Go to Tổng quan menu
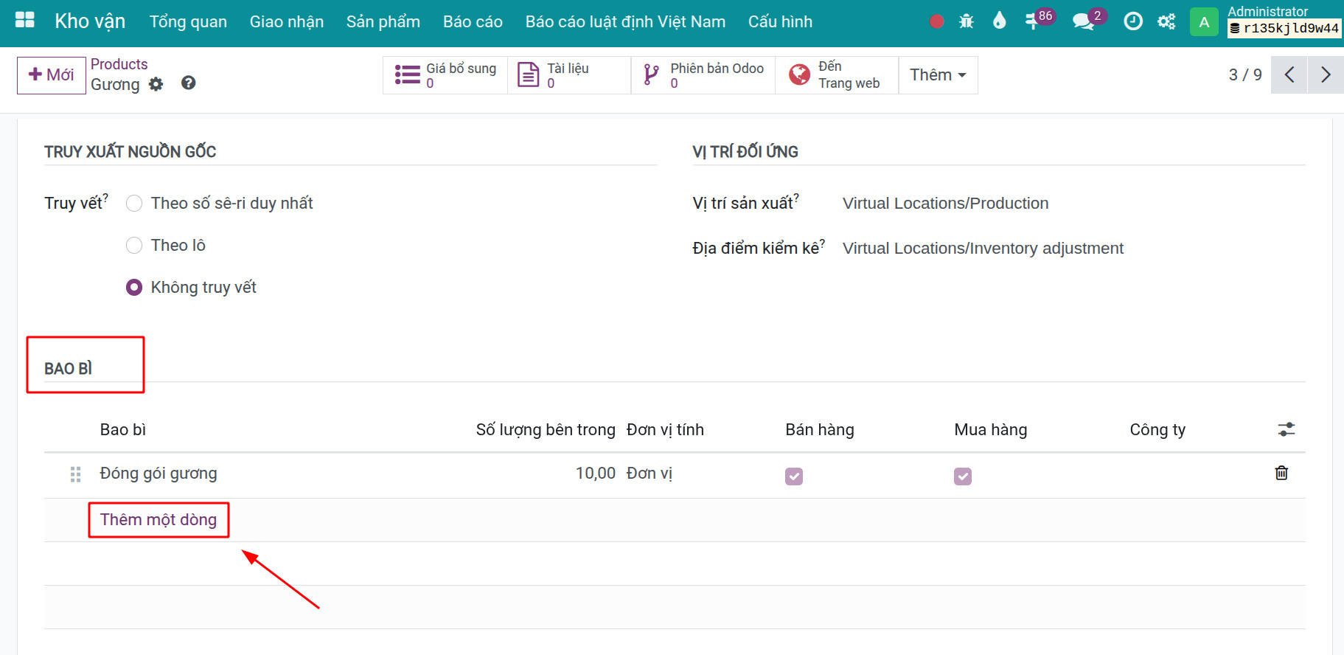Image resolution: width=1344 pixels, height=655 pixels. coord(188,22)
